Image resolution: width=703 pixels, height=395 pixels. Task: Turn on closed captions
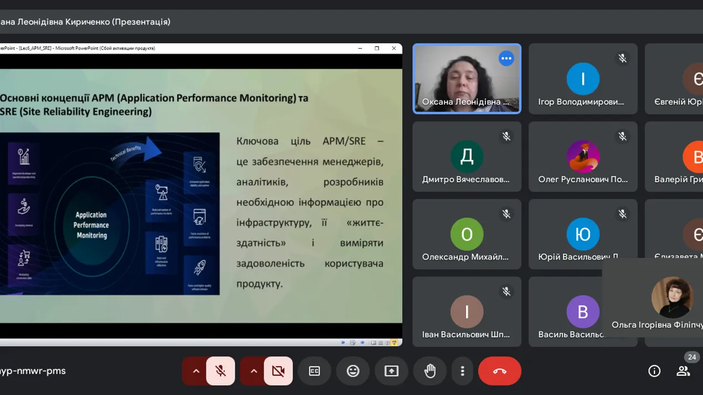[x=314, y=371]
